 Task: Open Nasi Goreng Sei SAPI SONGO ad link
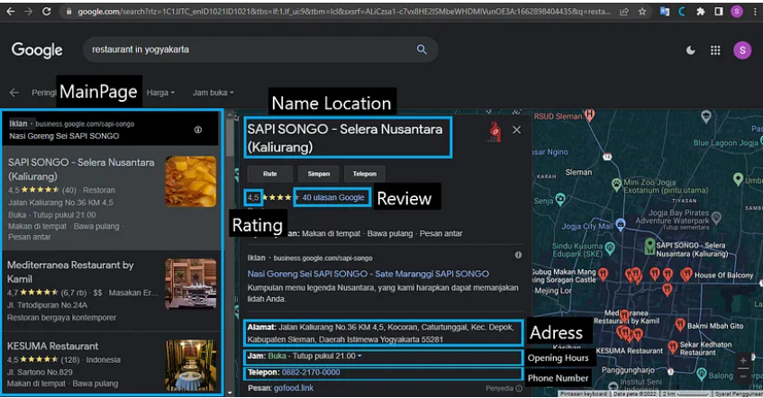coord(368,274)
